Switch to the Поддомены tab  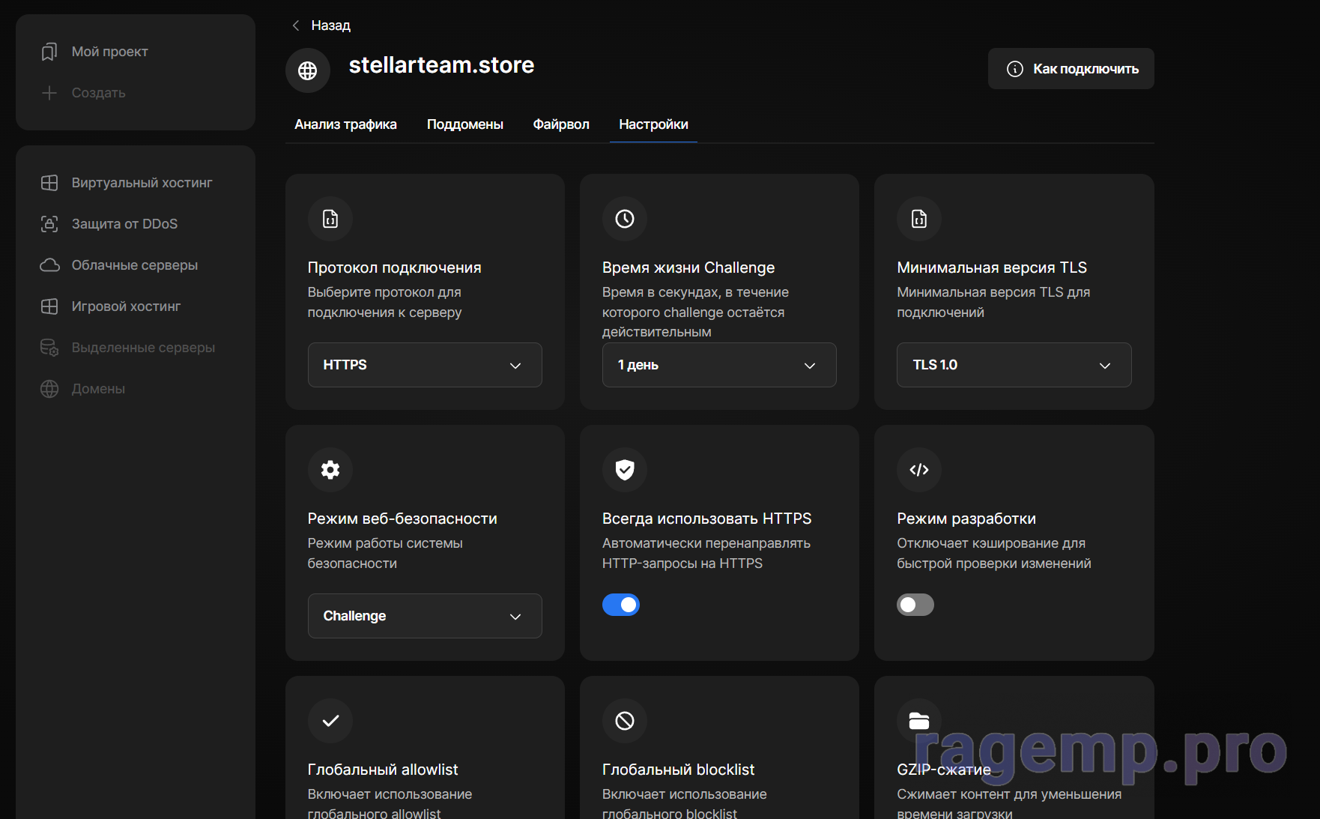[465, 124]
